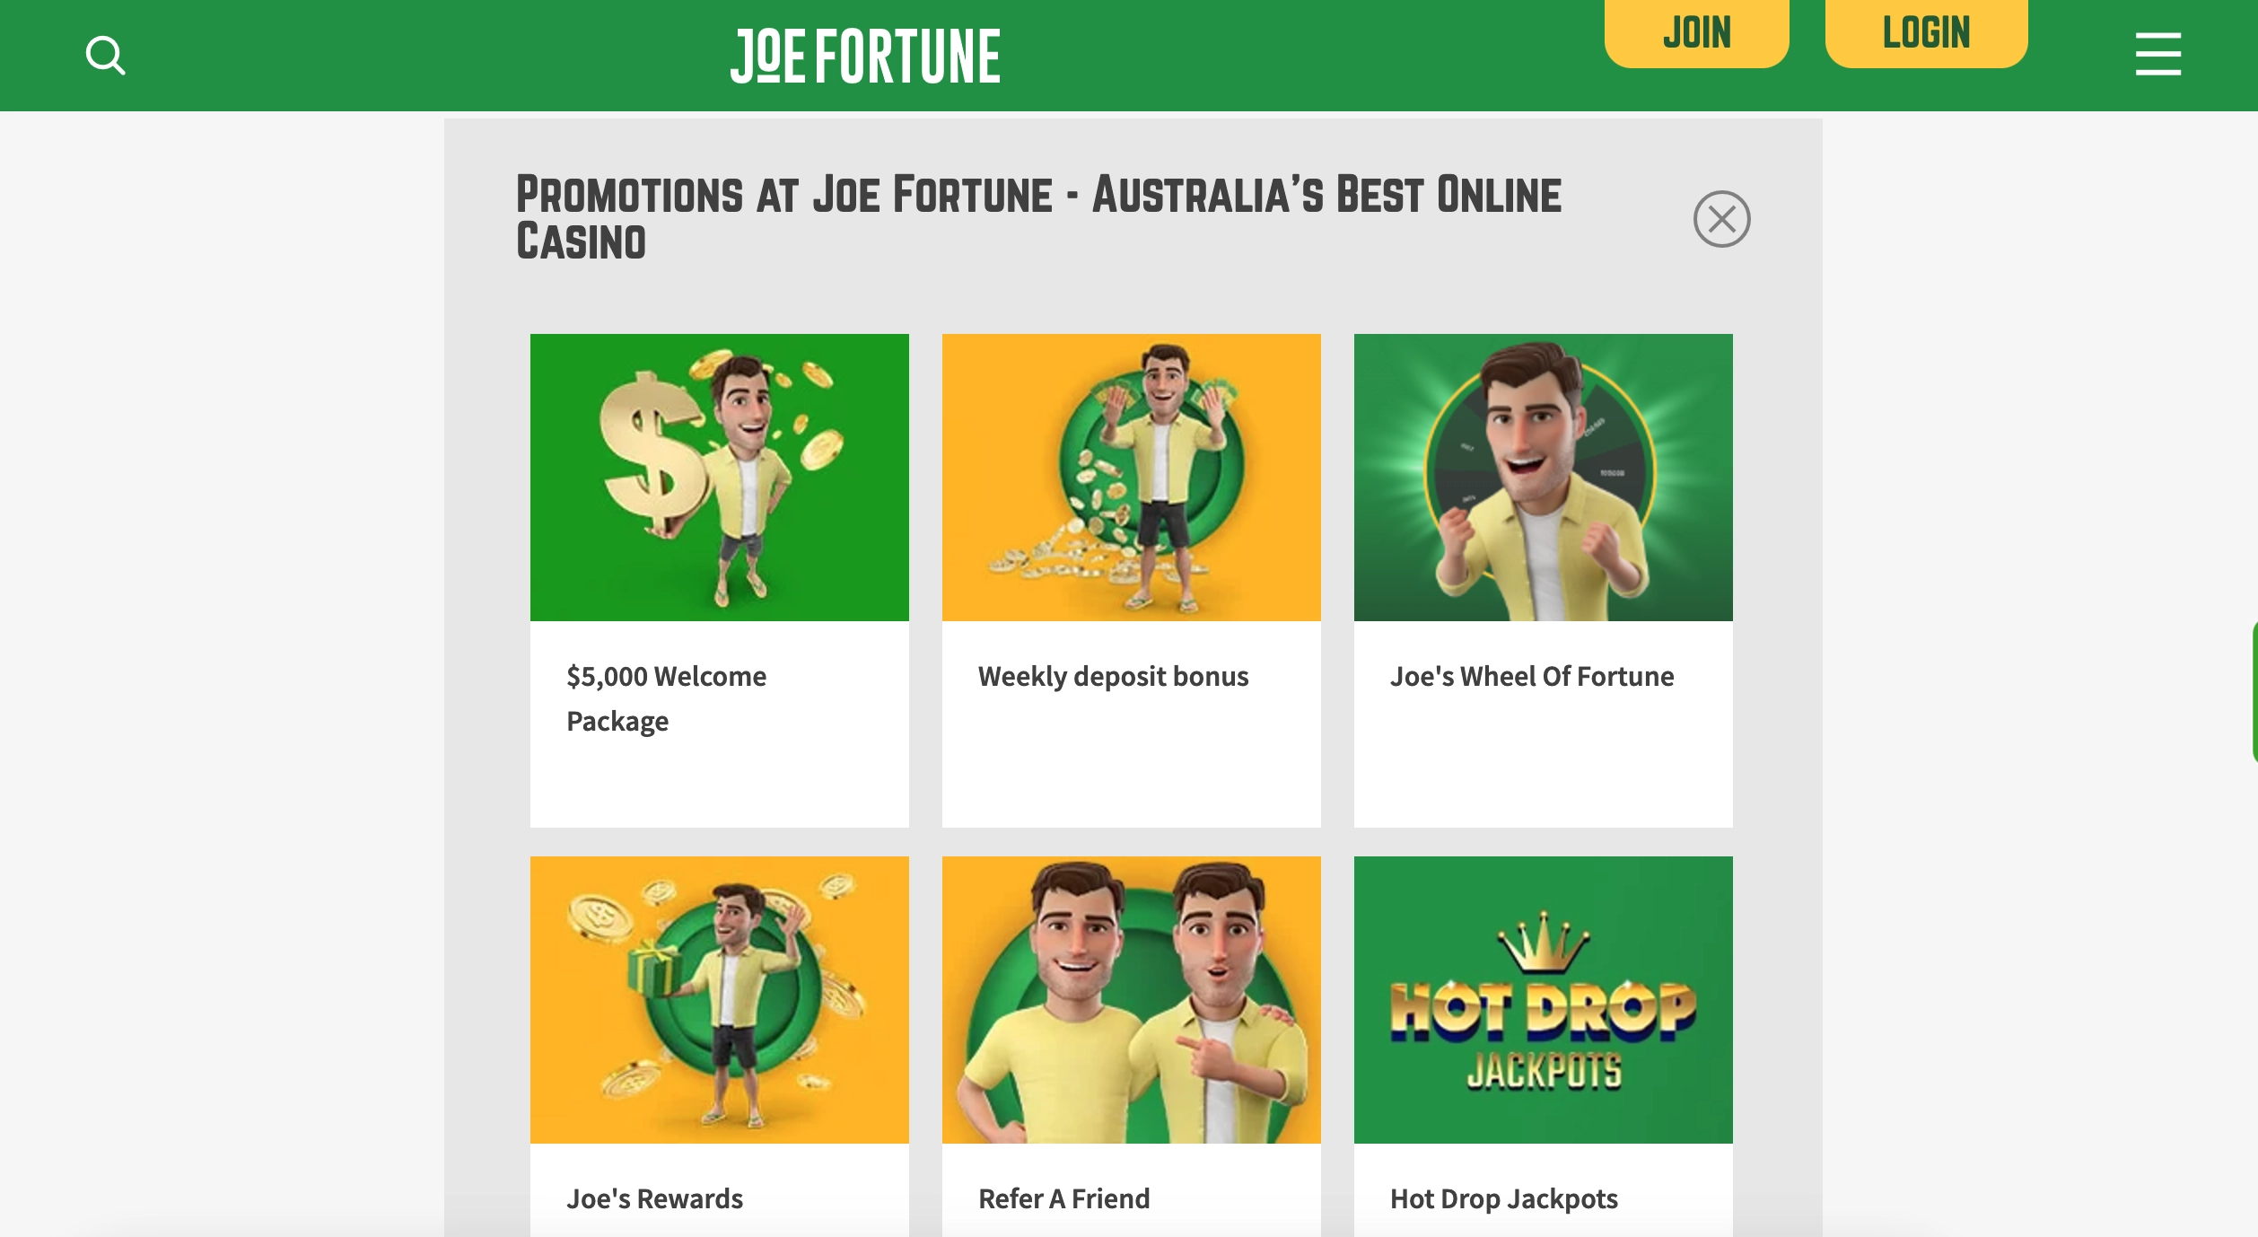Click the LOGIN button

pyautogui.click(x=1926, y=33)
